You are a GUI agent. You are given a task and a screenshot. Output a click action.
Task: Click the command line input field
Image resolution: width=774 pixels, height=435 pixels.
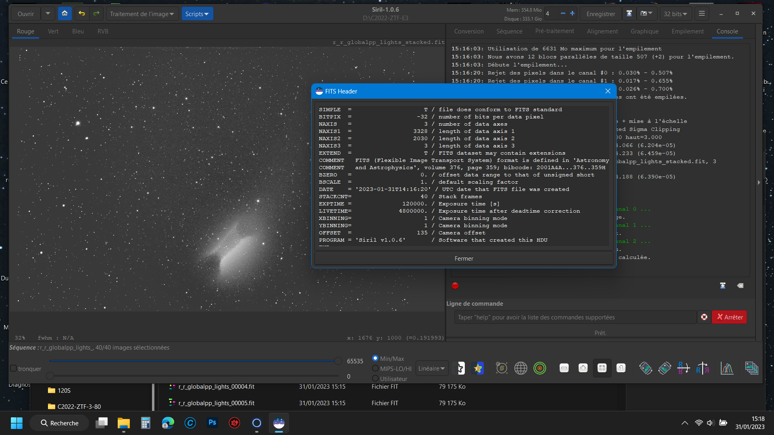(x=575, y=317)
